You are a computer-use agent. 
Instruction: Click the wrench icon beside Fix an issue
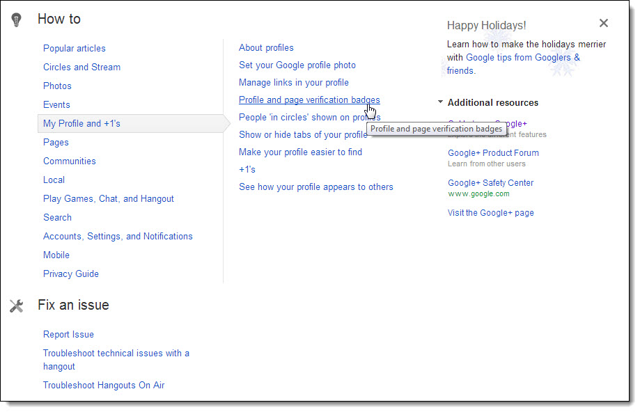[x=16, y=306]
